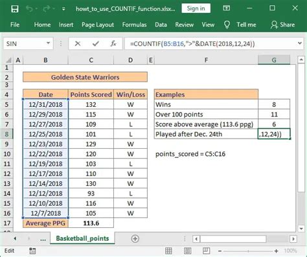Open the Formulas ribbon tab
Viewport: 307px width, 257px height.
[134, 25]
